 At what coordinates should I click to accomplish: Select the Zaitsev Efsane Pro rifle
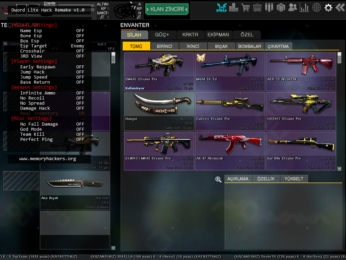click(230, 111)
